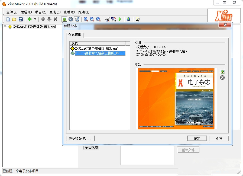Click the 更多模版(M) button
This screenshot has width=243, height=176.
[x=80, y=138]
